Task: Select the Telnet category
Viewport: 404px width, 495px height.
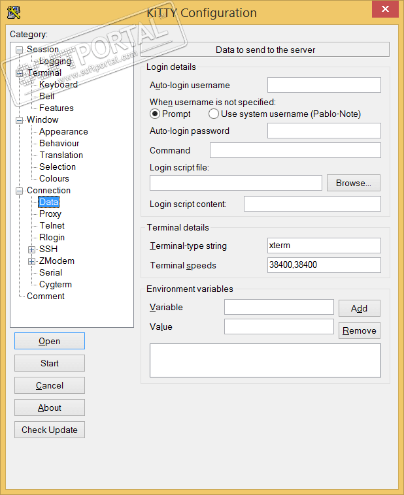Action: (x=52, y=226)
